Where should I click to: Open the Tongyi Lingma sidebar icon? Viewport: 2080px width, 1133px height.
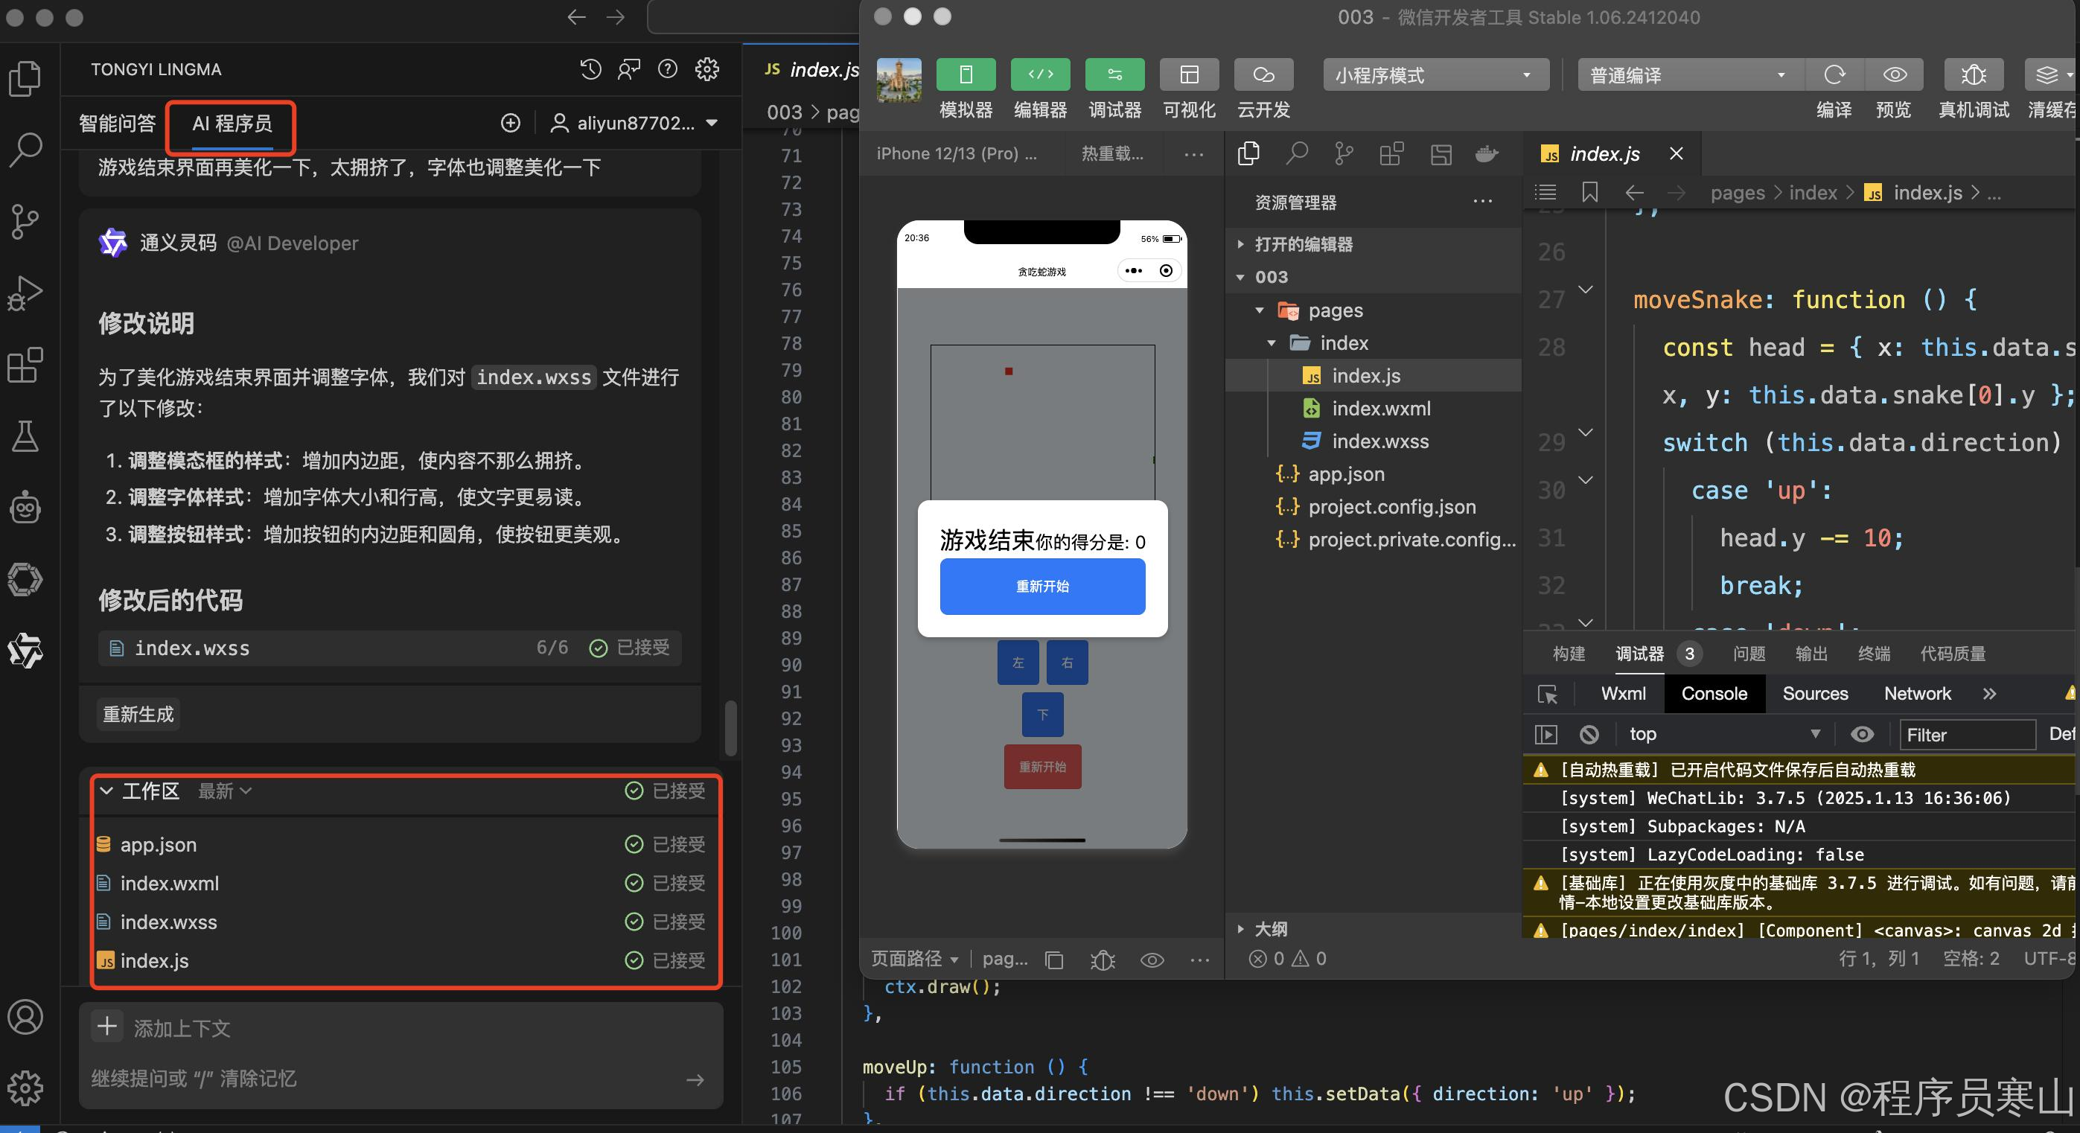tap(25, 650)
